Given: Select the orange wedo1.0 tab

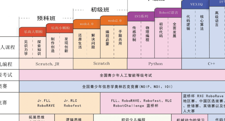Looking at the screenshot, I should pos(87,24).
